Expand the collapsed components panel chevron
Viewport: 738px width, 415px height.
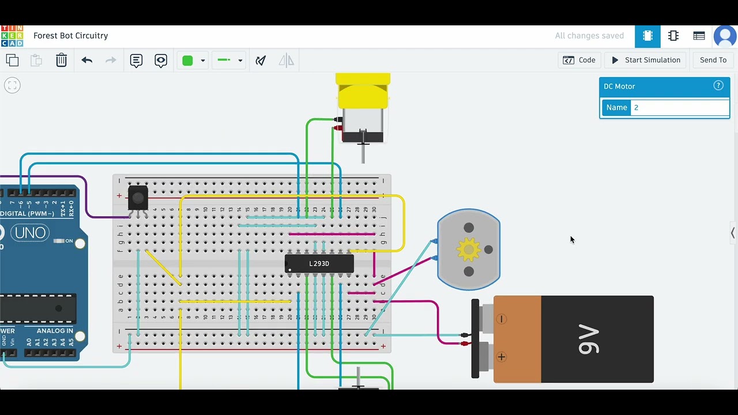(733, 233)
